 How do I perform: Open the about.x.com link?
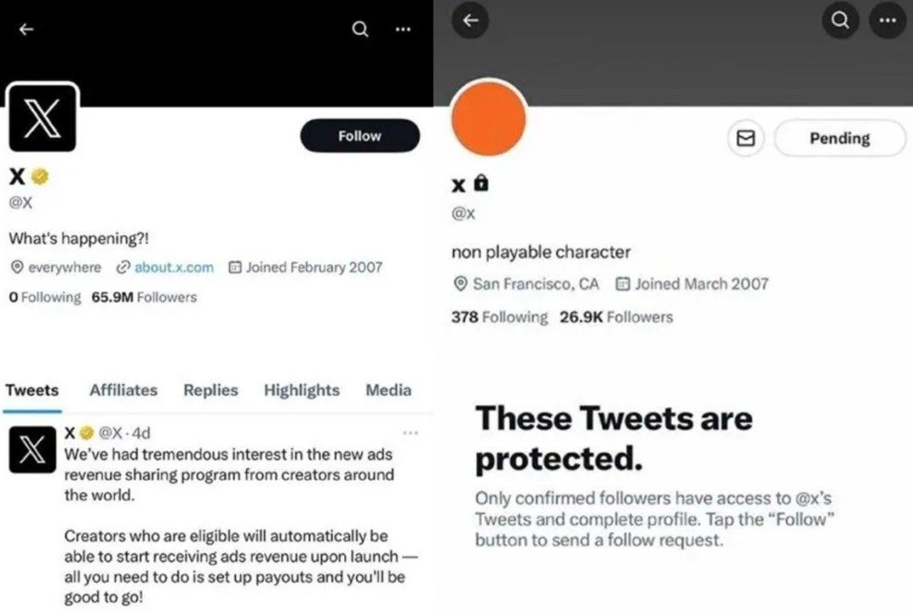173,267
